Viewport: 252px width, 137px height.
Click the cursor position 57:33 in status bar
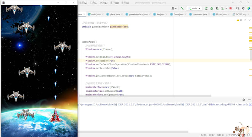click(203, 135)
